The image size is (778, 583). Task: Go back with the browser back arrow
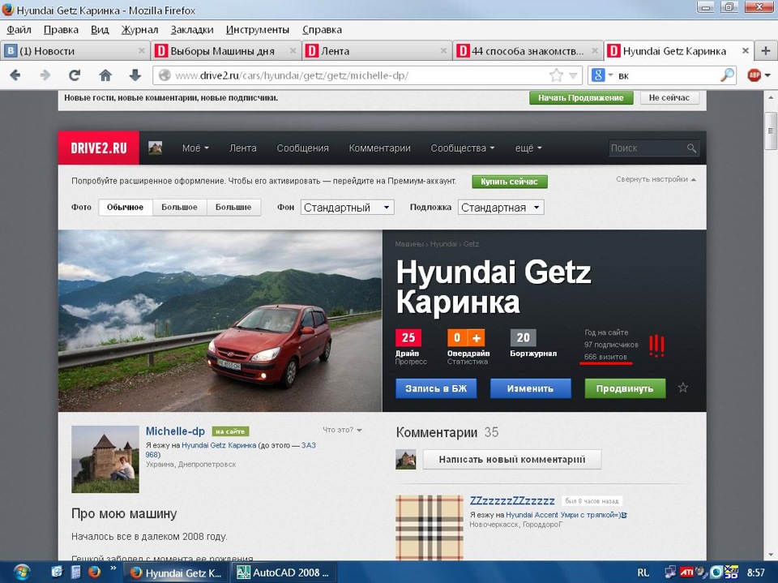pos(15,75)
